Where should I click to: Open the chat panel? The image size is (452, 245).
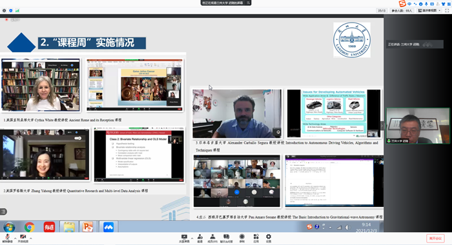point(226,238)
